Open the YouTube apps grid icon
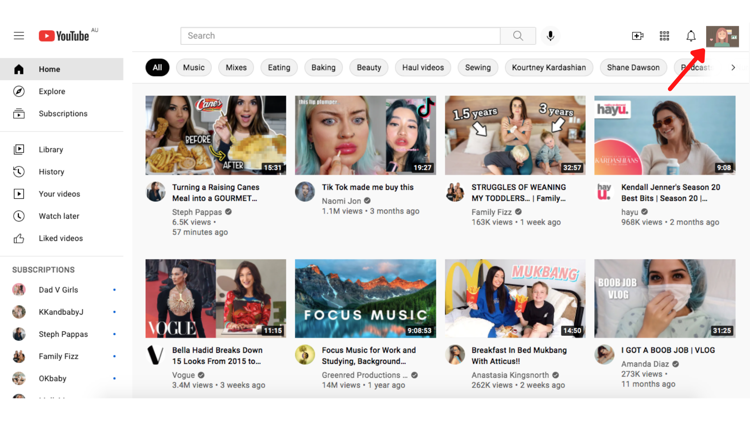 click(664, 36)
